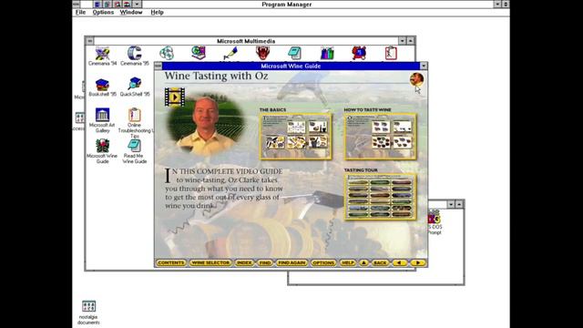583x328 pixels.
Task: Open The Basics thumbnail
Action: tap(296, 137)
